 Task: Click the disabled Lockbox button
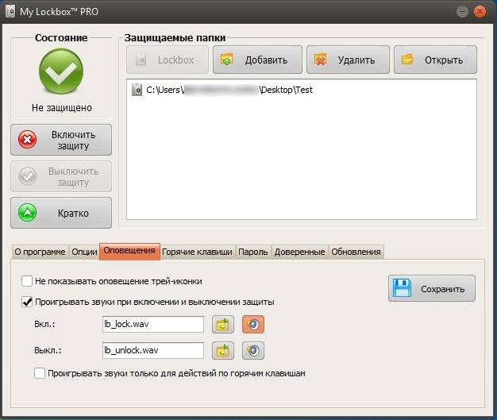(x=168, y=60)
